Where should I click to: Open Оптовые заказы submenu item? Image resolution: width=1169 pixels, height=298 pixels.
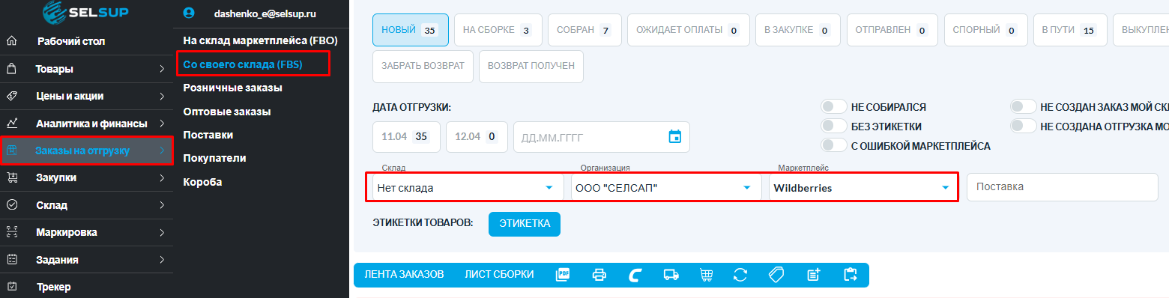point(227,112)
